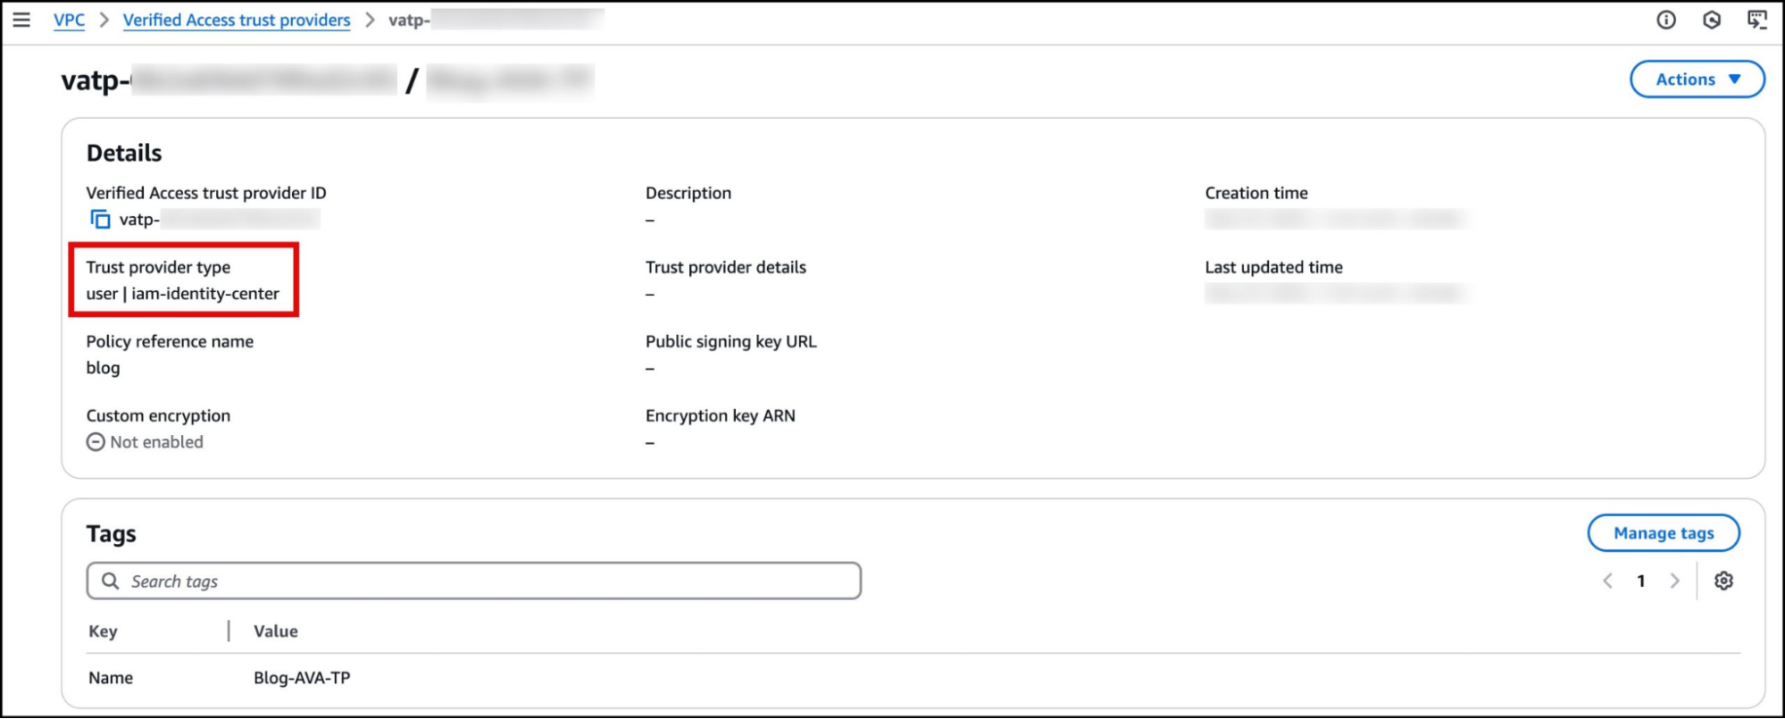1785x719 pixels.
Task: Navigate to Verified Access trust providers
Action: click(x=237, y=20)
